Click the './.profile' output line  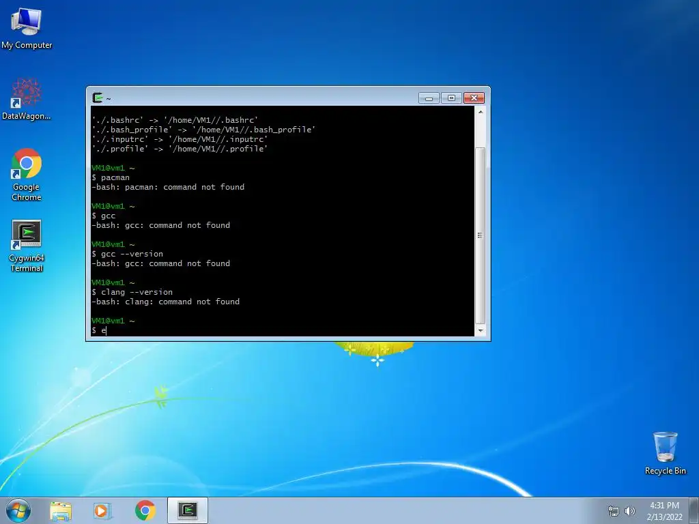point(180,149)
